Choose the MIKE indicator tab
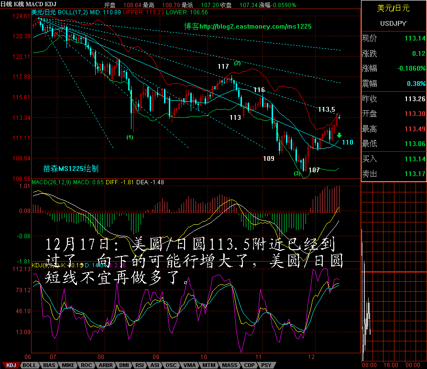Screen dimensions: 427x369 point(68,365)
